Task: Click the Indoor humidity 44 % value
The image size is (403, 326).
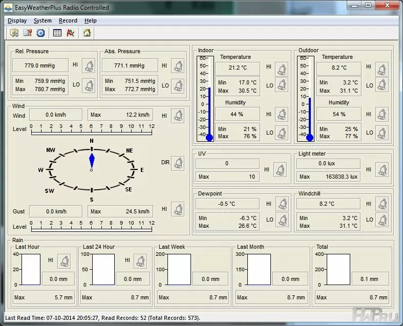Action: click(x=238, y=114)
